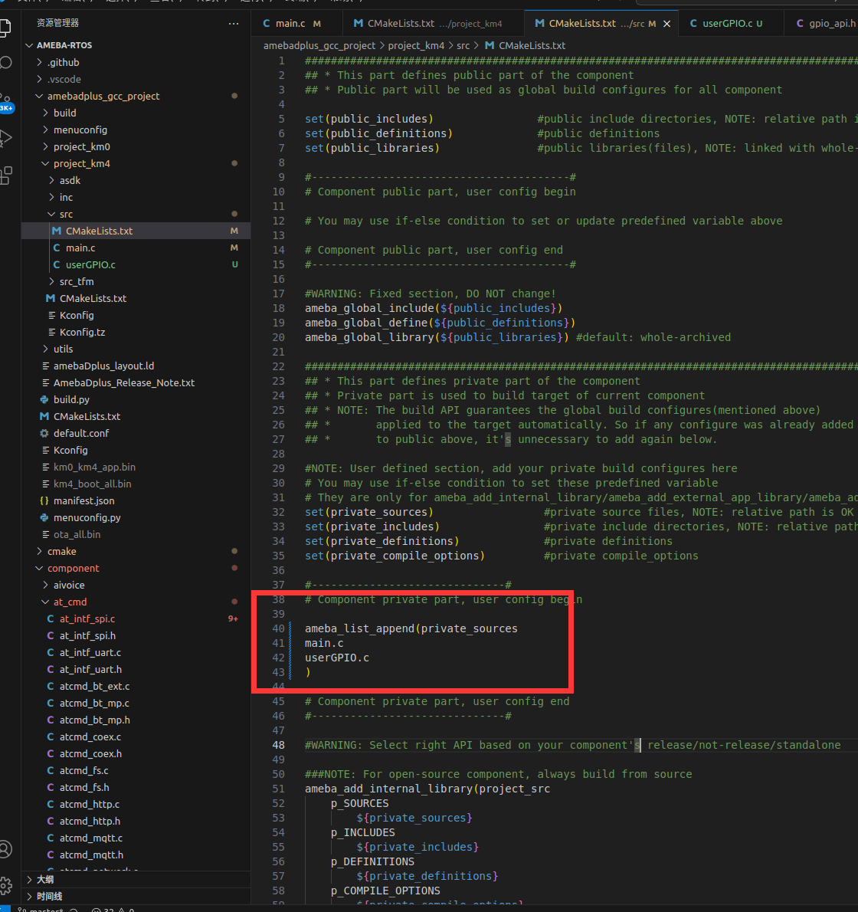Image resolution: width=858 pixels, height=912 pixels.
Task: Place cursor on ameba_add_internal_library(project_src line
Action: click(x=427, y=789)
